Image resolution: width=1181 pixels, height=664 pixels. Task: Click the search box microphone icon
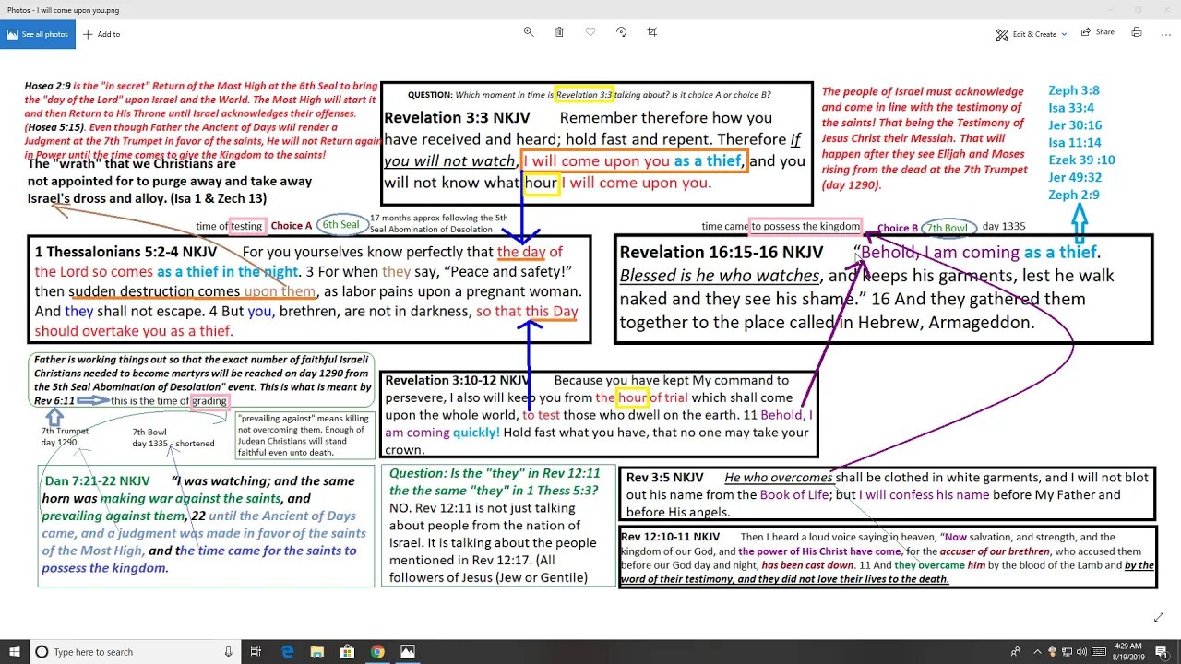(229, 651)
